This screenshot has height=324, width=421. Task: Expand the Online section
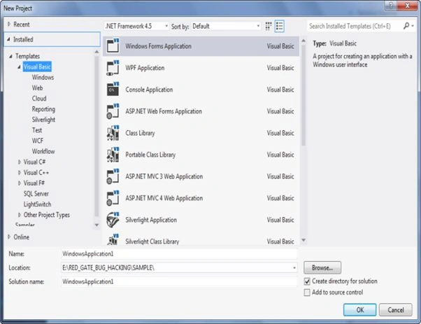[9, 237]
